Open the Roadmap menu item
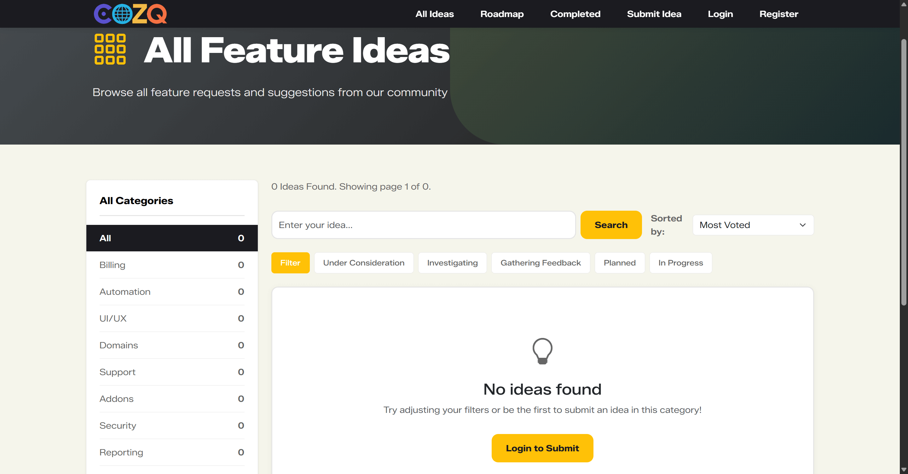Viewport: 908px width, 474px height. click(x=501, y=14)
